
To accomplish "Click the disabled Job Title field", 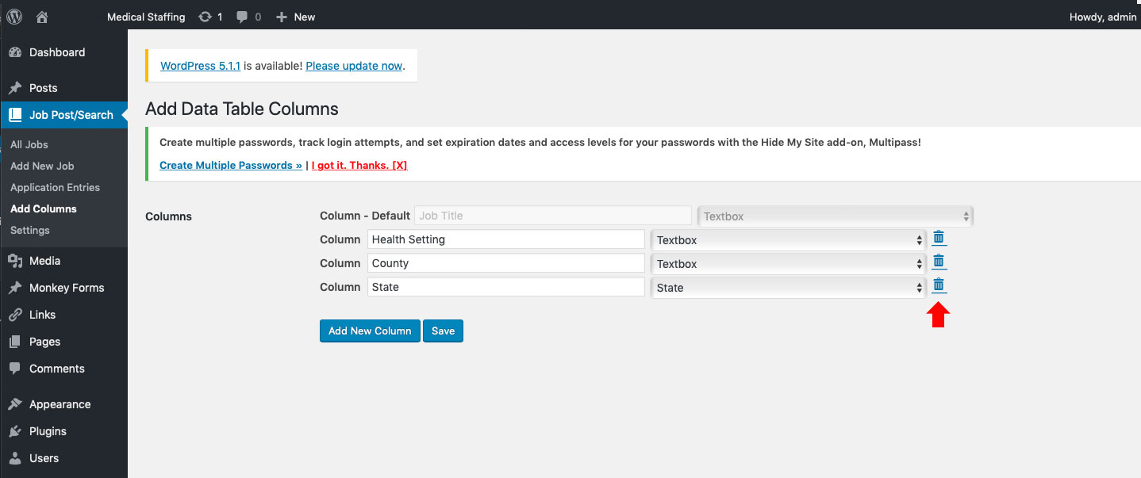I will click(553, 216).
